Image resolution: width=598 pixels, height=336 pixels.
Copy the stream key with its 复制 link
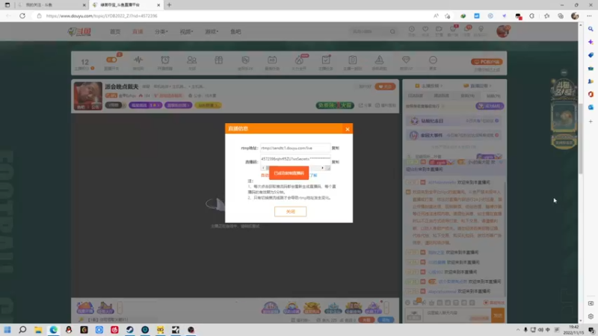click(x=335, y=162)
